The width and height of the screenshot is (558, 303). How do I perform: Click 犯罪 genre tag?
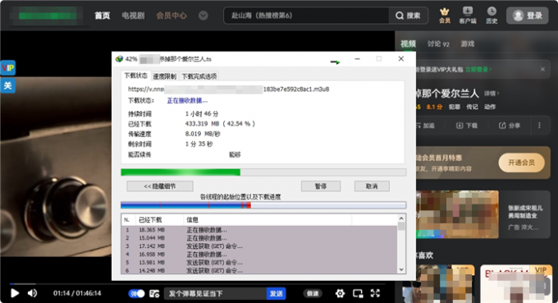tap(454, 107)
